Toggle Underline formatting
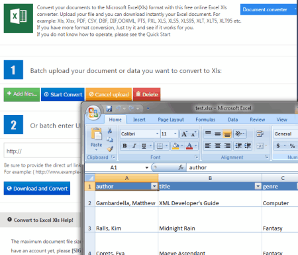Image resolution: width=298 pixels, height=255 pixels. (144, 146)
